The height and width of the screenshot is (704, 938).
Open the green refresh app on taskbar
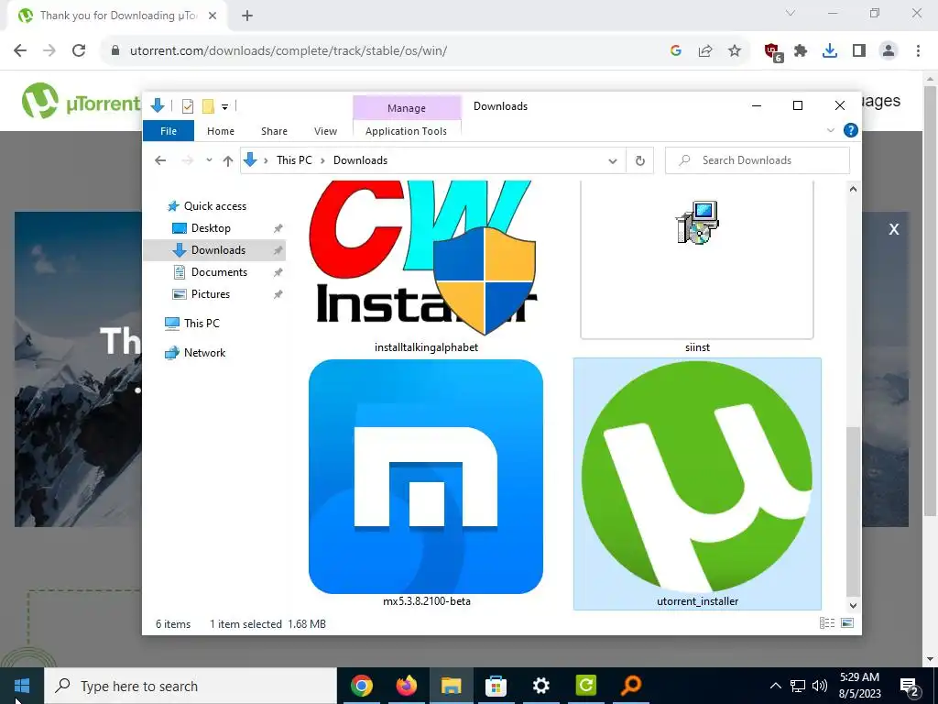tap(585, 686)
